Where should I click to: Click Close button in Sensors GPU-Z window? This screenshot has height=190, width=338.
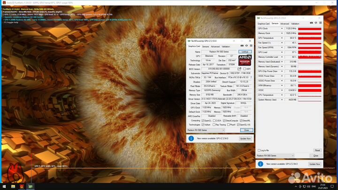pos(316,156)
